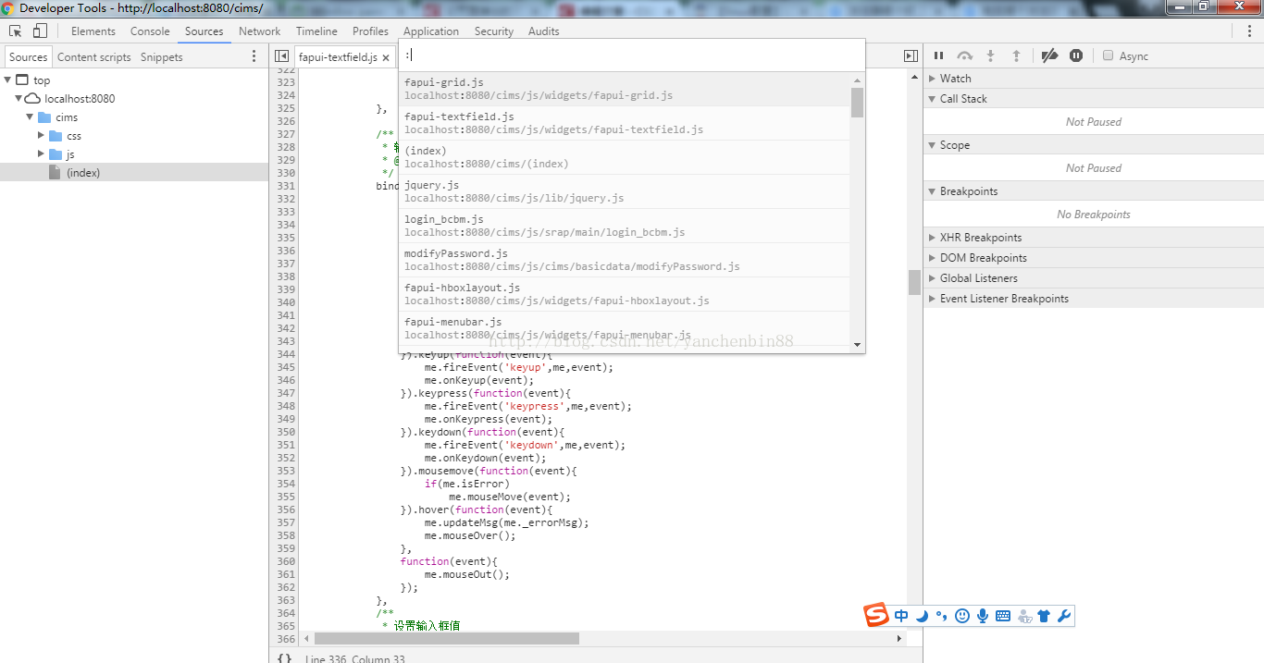Click the step out of function icon
Image resolution: width=1264 pixels, height=663 pixels.
pos(1016,55)
